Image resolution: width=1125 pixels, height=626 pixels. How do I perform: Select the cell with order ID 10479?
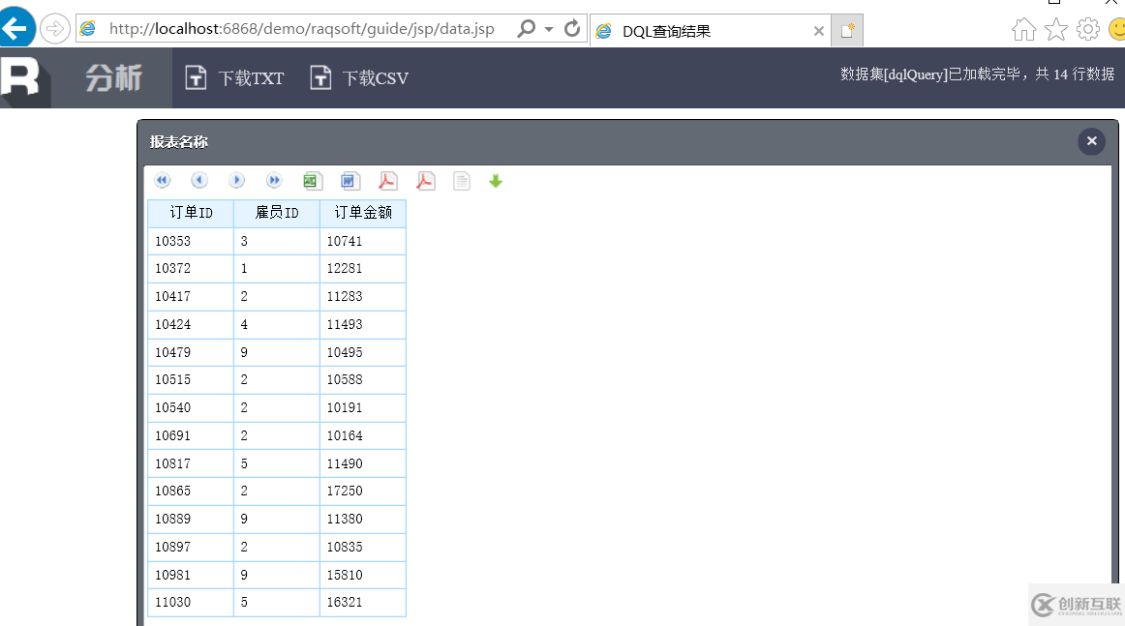pyautogui.click(x=191, y=352)
